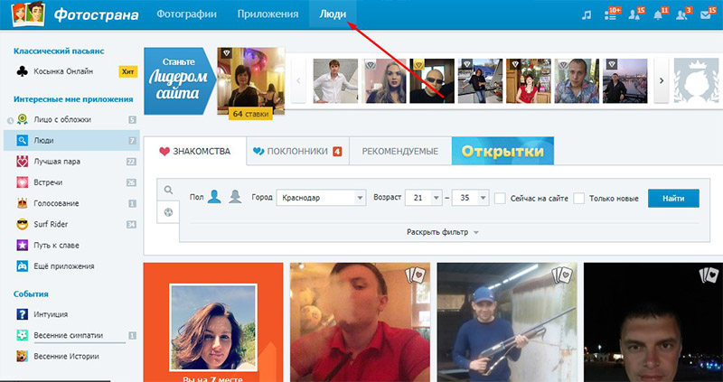
Task: Show previous leaders with left arrow
Action: 298,80
